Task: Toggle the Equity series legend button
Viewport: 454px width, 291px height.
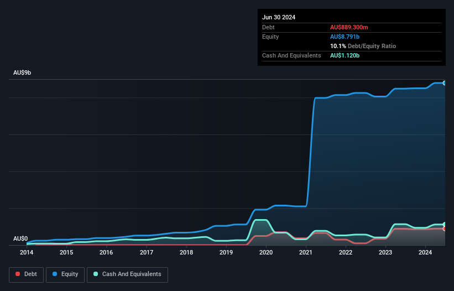Action: pos(65,274)
